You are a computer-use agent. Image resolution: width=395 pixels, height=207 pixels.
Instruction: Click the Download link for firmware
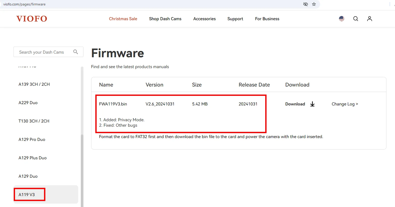[x=295, y=104]
